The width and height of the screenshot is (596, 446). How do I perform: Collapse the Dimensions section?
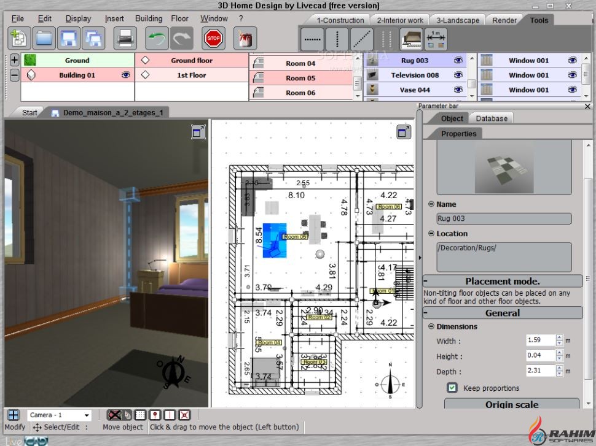click(x=431, y=326)
